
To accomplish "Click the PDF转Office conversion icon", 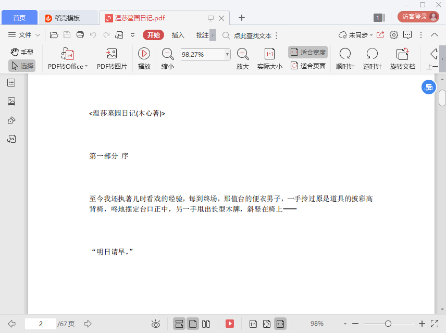I will pos(68,54).
